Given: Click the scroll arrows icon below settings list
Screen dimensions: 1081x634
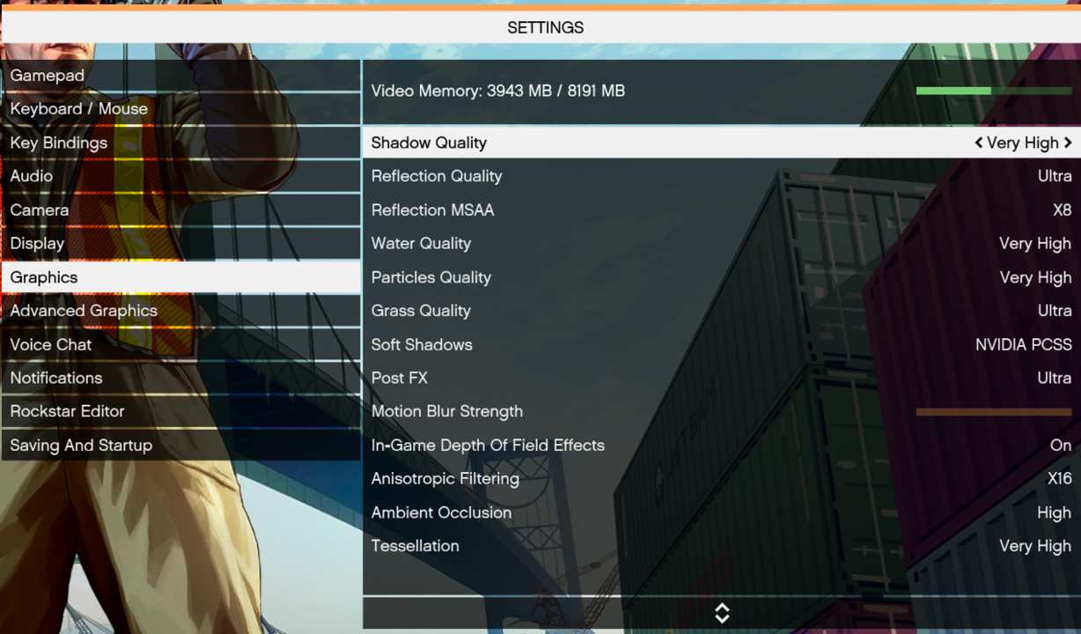Looking at the screenshot, I should point(722,613).
